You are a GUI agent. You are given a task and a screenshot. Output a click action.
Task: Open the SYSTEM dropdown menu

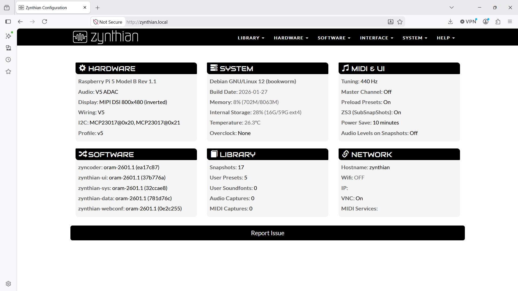pyautogui.click(x=415, y=38)
